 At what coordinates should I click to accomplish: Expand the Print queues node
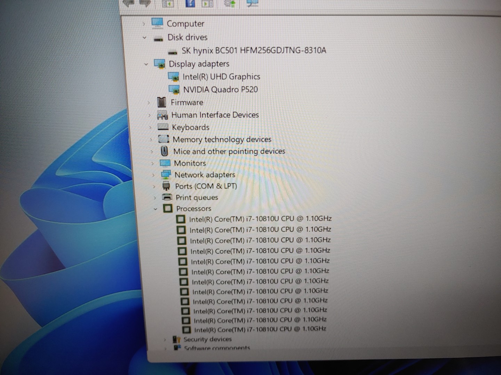155,198
